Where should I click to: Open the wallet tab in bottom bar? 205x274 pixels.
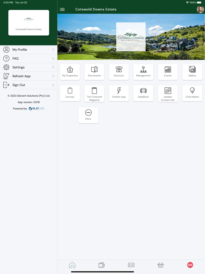tap(102, 265)
